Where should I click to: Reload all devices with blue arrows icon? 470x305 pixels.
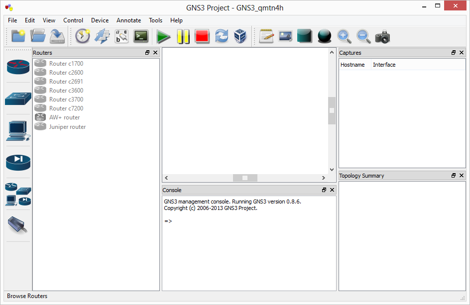[x=222, y=36]
